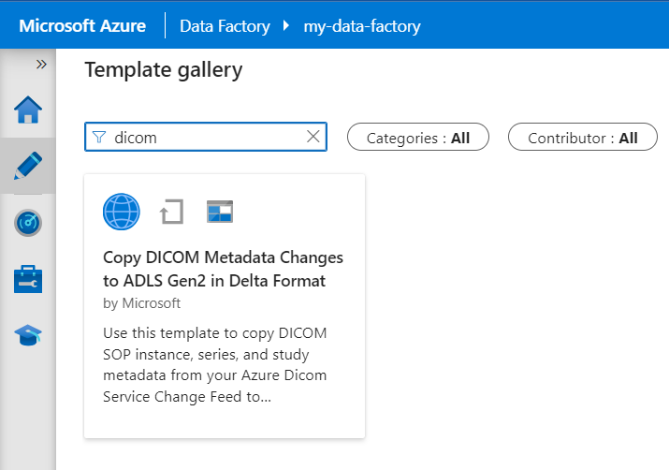Click the data flow icon on template card
669x470 pixels.
pos(219,212)
